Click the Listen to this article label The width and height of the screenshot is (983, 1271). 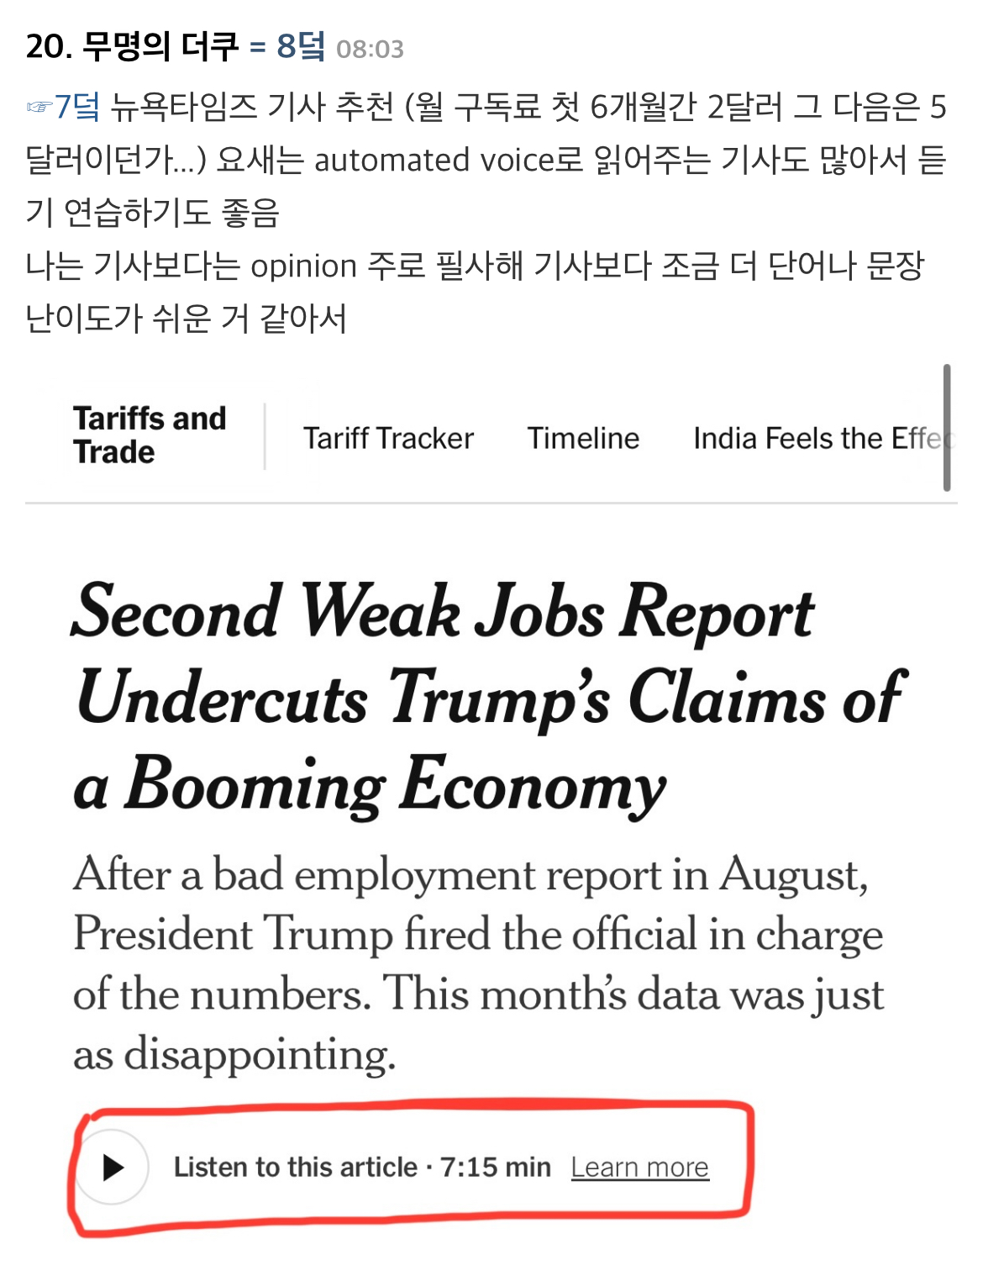[295, 1167]
